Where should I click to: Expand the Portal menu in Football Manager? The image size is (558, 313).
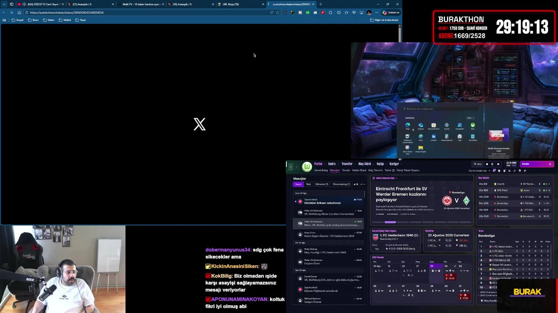(319, 164)
